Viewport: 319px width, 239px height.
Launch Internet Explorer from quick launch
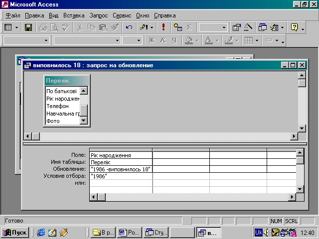41,233
